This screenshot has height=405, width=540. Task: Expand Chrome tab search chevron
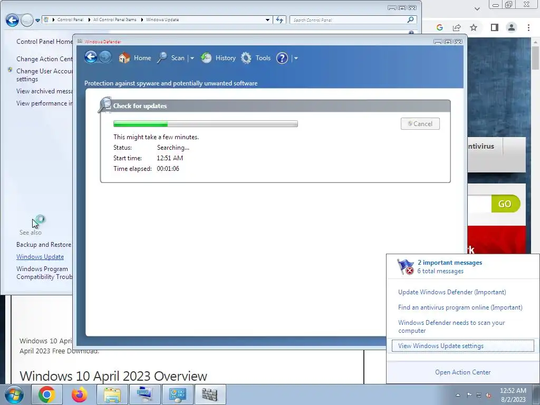(477, 8)
